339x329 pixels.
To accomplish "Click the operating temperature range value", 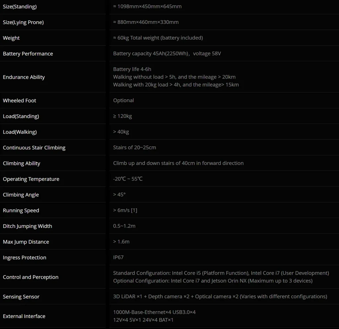I will pyautogui.click(x=128, y=179).
